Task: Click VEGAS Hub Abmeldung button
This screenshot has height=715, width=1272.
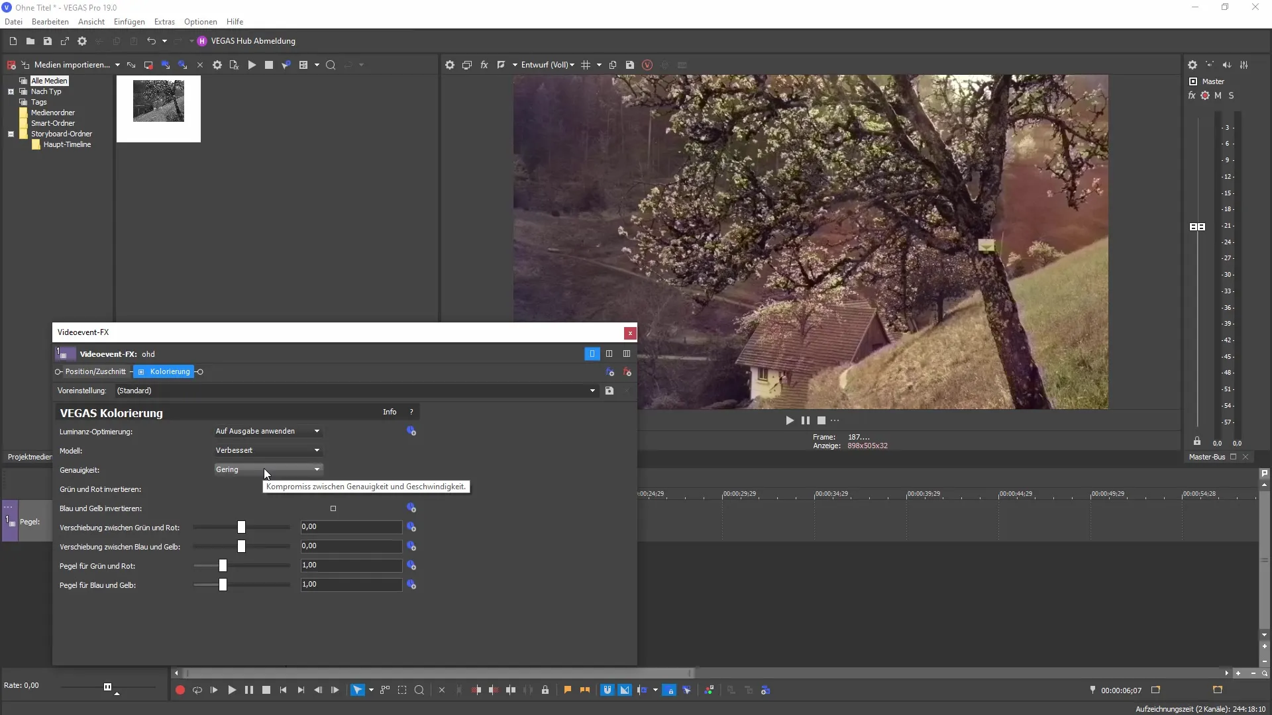Action: point(253,41)
